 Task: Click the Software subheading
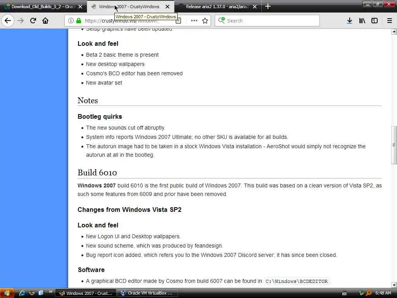point(91,270)
